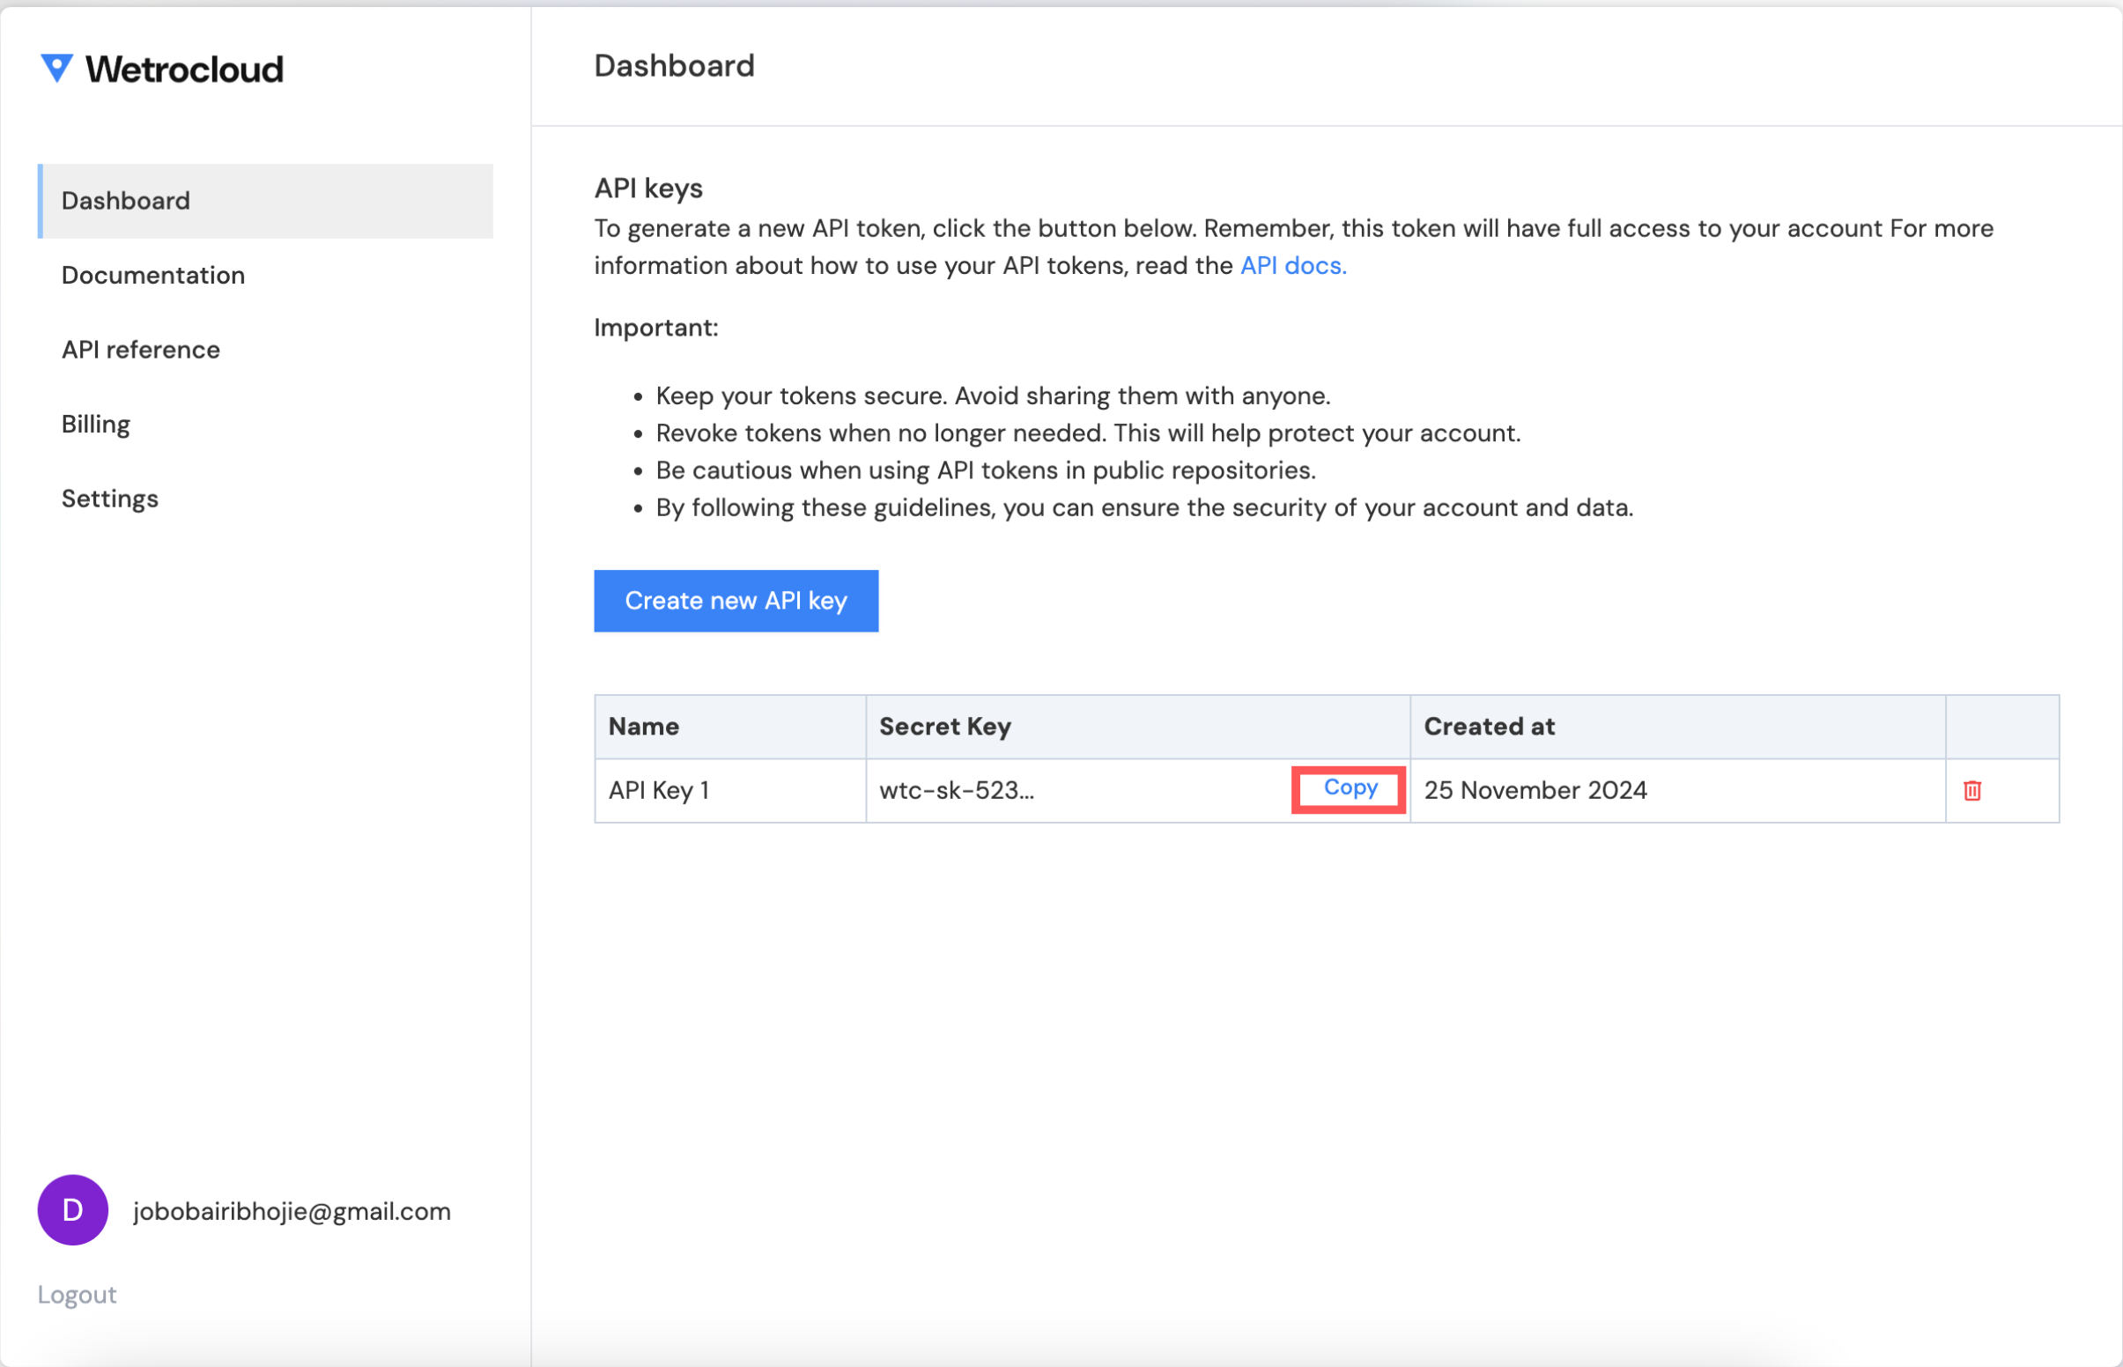This screenshot has height=1367, width=2123.
Task: Copy the wtc-sk-523 secret key
Action: click(x=1350, y=788)
